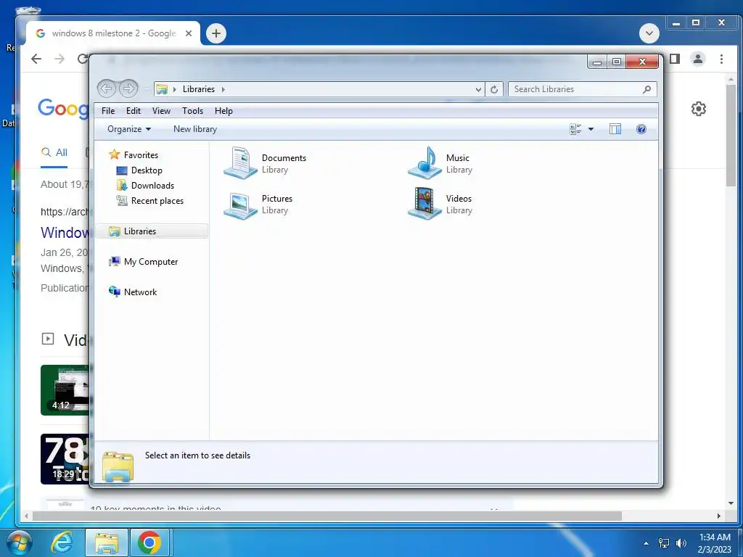This screenshot has height=557, width=743.
Task: Expand arrow before Libraries in address bar
Action: 174,89
